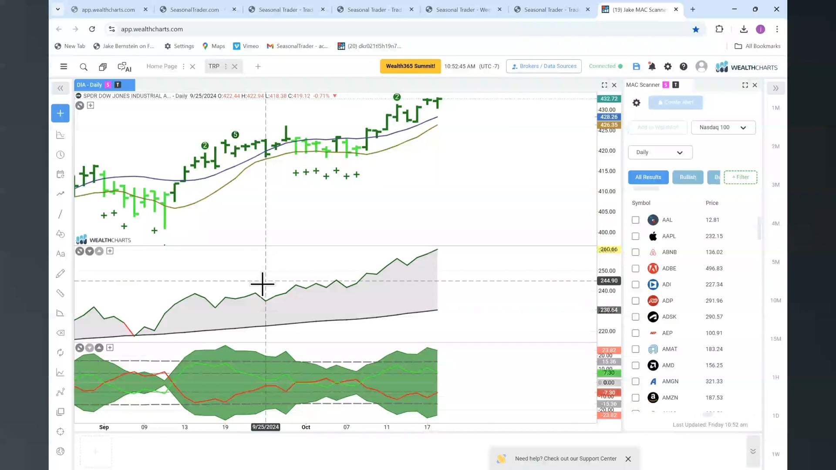Viewport: 836px width, 470px height.
Task: Bookmark page with star icon
Action: (x=696, y=29)
